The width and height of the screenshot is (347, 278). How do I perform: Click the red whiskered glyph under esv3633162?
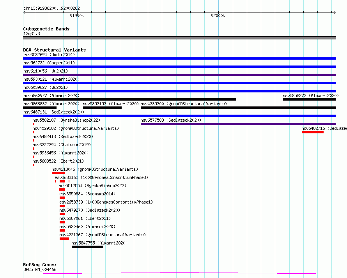tap(62, 181)
